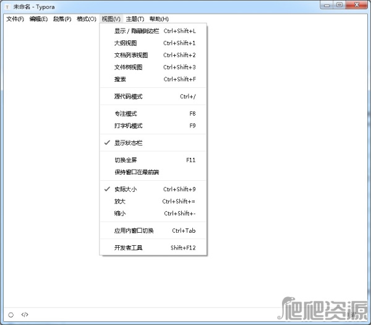Open the 文件(F) menu
Image resolution: width=371 pixels, height=325 pixels.
(x=15, y=19)
